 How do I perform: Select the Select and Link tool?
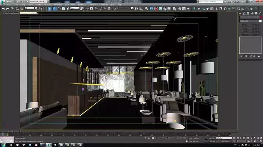point(13,9)
